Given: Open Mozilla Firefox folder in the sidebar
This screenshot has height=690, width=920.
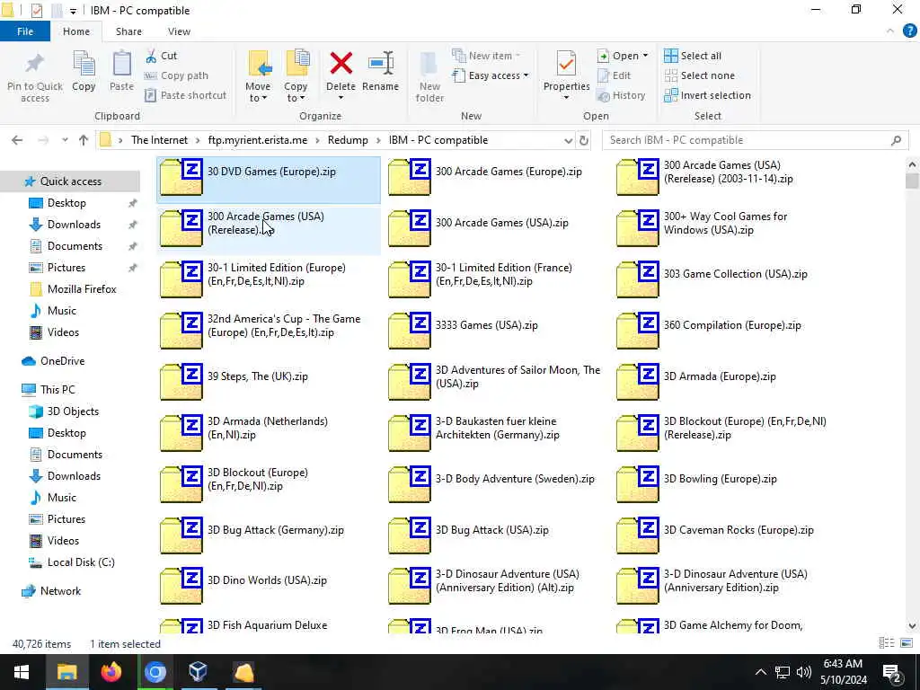Looking at the screenshot, I should click(82, 288).
